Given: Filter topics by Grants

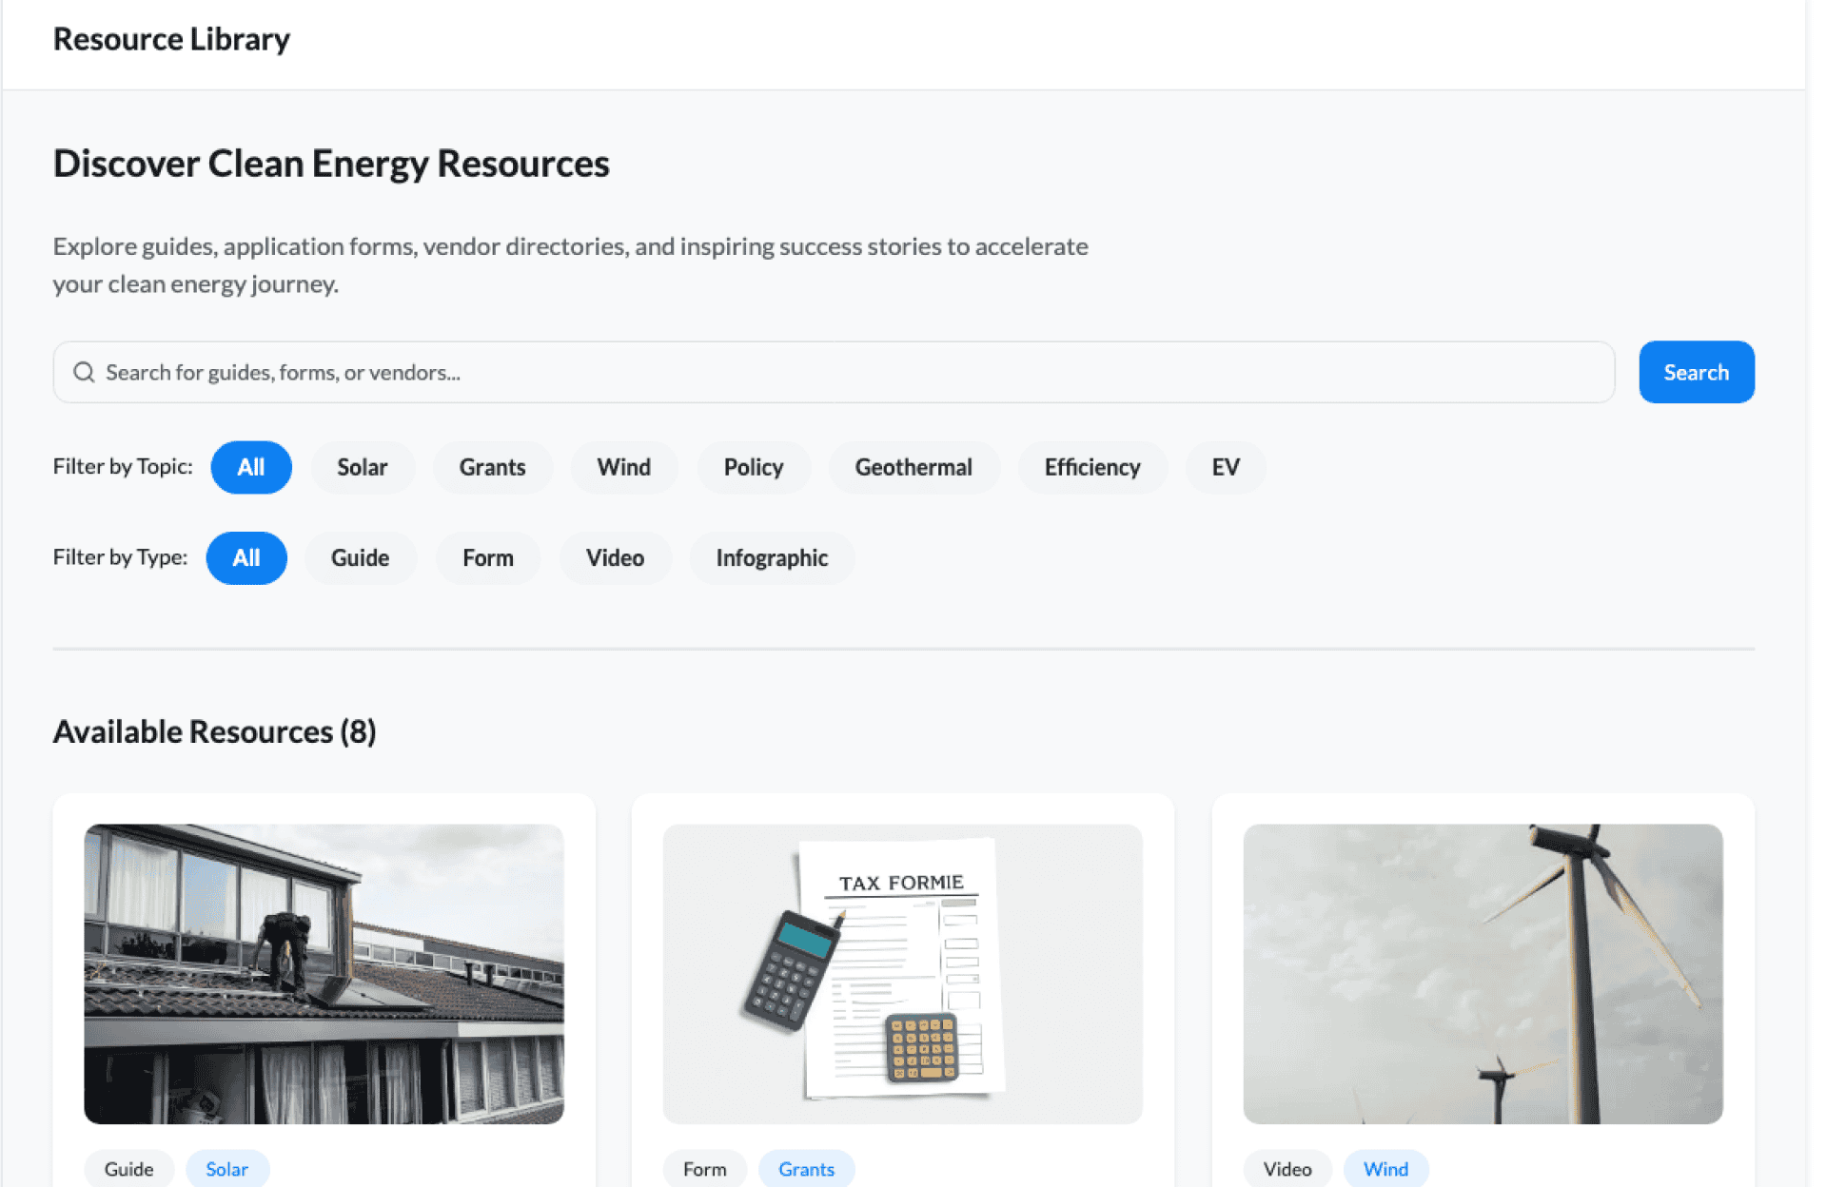Looking at the screenshot, I should pos(492,467).
